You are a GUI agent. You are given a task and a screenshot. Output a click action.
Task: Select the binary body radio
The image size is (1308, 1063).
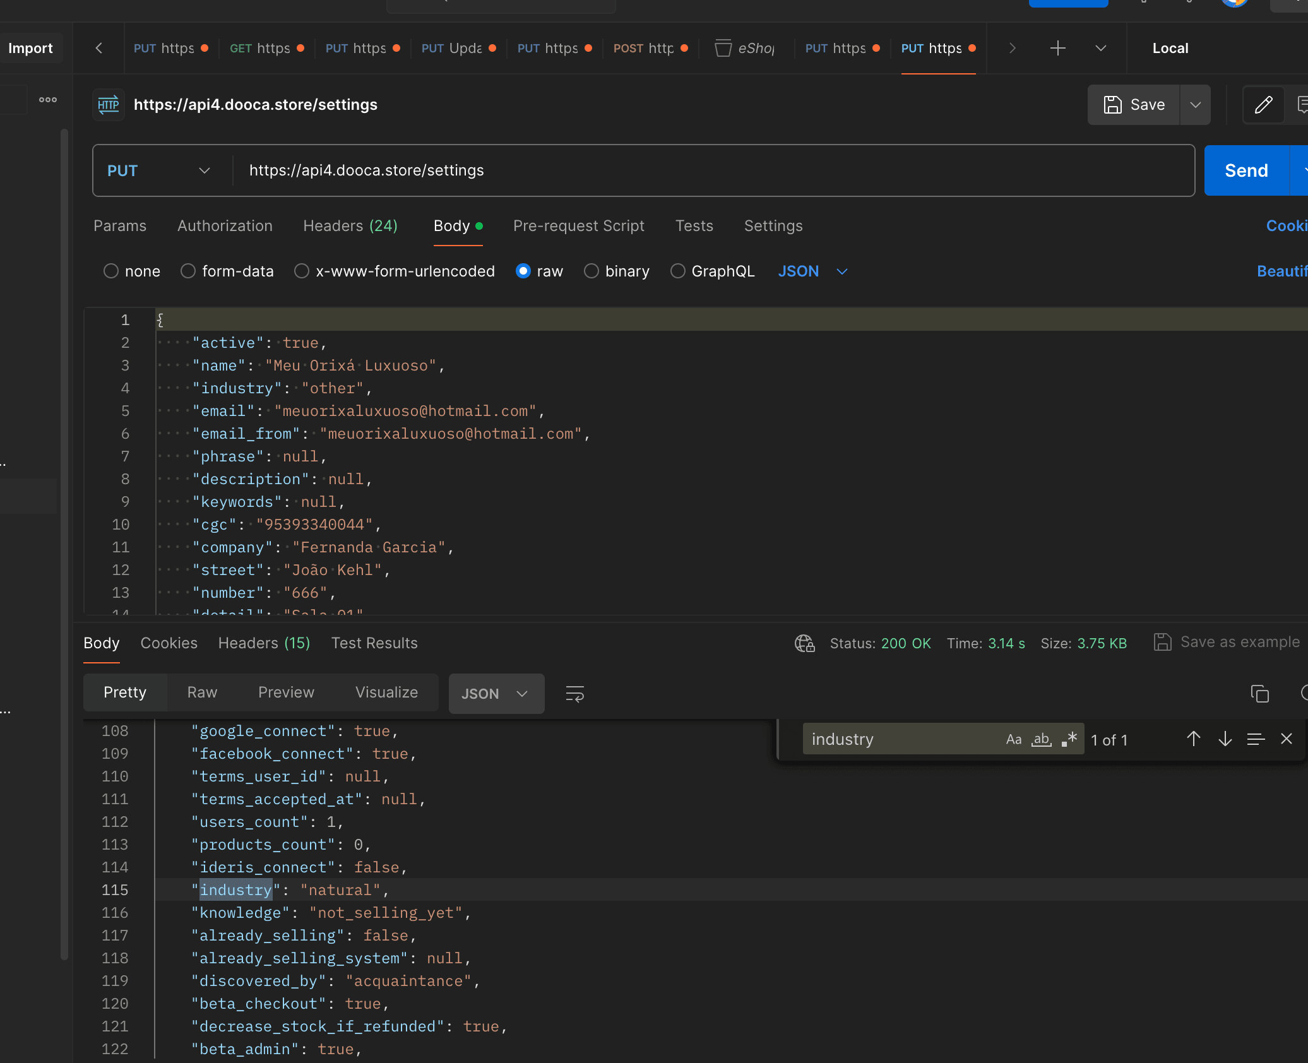(x=592, y=271)
